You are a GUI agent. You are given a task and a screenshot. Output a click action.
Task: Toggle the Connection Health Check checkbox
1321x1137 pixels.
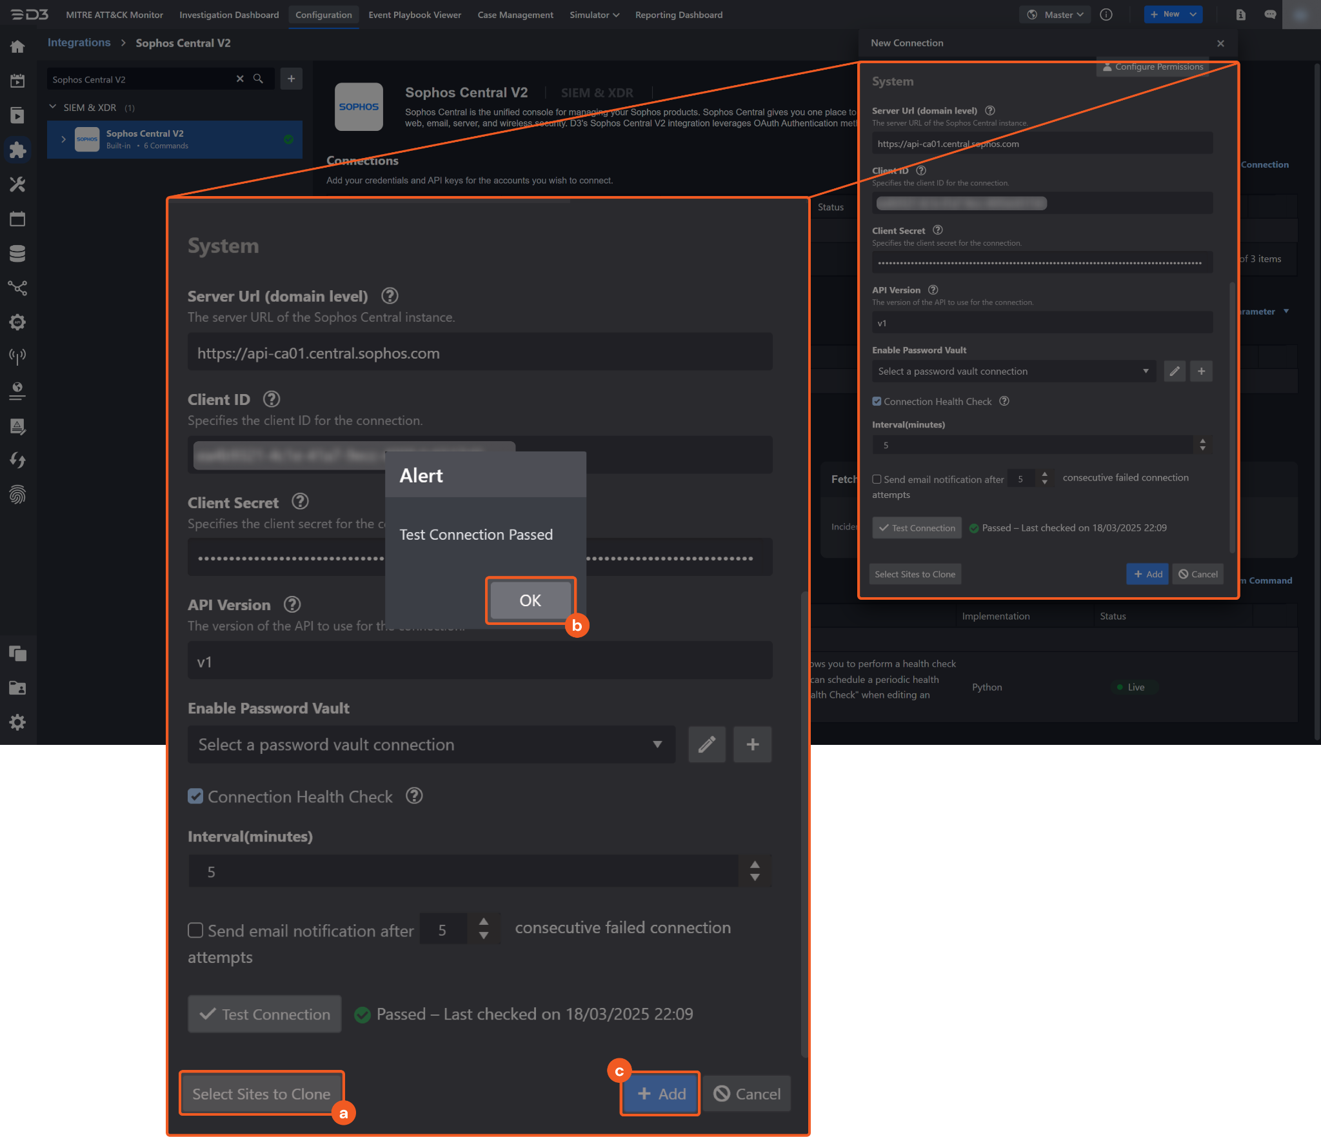pos(195,796)
